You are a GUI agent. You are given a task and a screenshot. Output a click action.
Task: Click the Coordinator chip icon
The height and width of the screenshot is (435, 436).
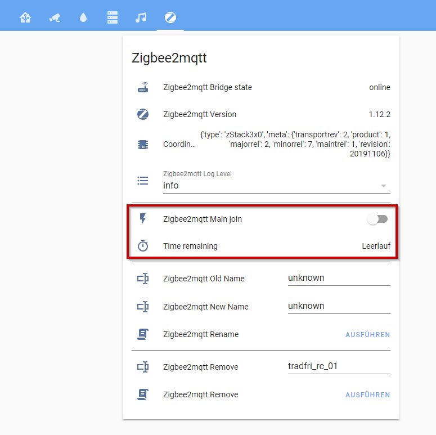point(143,145)
